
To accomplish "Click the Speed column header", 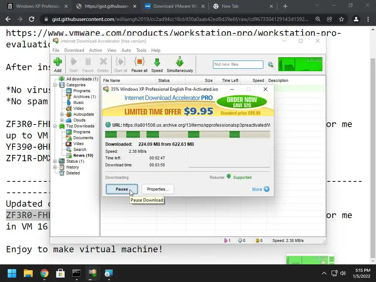I will [253, 80].
